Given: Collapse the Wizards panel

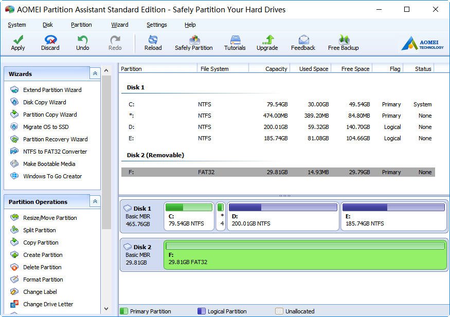Looking at the screenshot, I should (x=95, y=73).
